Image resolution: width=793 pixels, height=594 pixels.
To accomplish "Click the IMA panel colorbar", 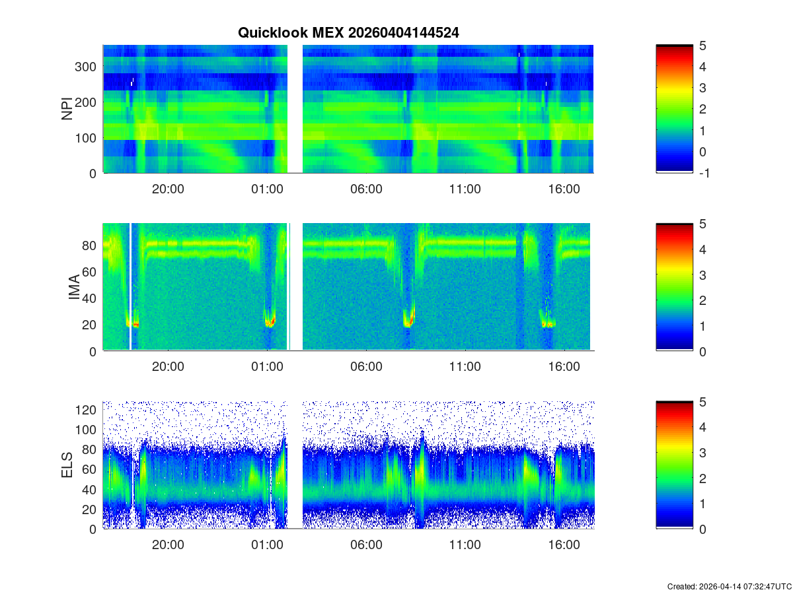I will [674, 287].
